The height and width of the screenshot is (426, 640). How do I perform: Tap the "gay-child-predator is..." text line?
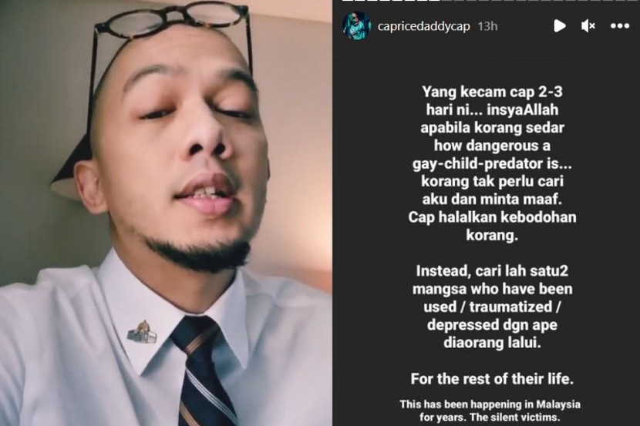point(492,163)
